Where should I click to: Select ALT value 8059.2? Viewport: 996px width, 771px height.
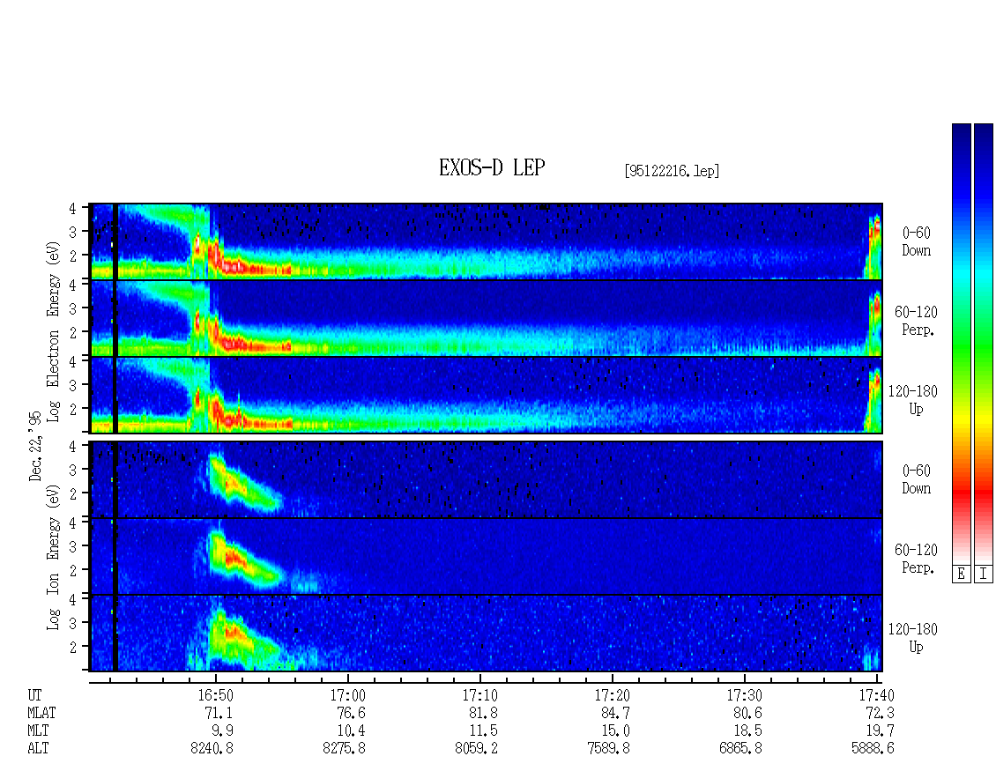coord(476,749)
